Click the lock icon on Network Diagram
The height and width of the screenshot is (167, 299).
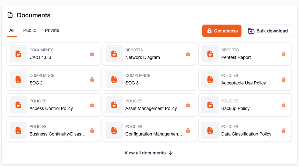point(188,54)
